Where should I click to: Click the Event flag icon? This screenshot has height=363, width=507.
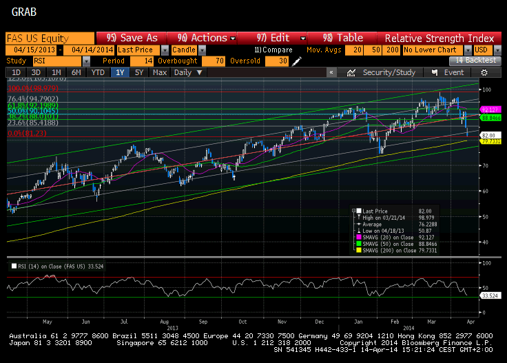pyautogui.click(x=435, y=73)
